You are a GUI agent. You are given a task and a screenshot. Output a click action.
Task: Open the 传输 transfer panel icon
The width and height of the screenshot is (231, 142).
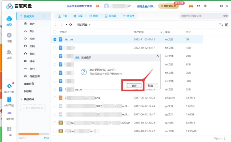(x=9, y=38)
